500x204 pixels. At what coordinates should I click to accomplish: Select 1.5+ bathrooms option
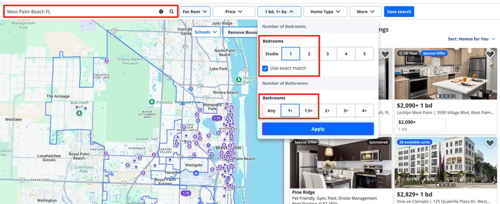(x=309, y=111)
